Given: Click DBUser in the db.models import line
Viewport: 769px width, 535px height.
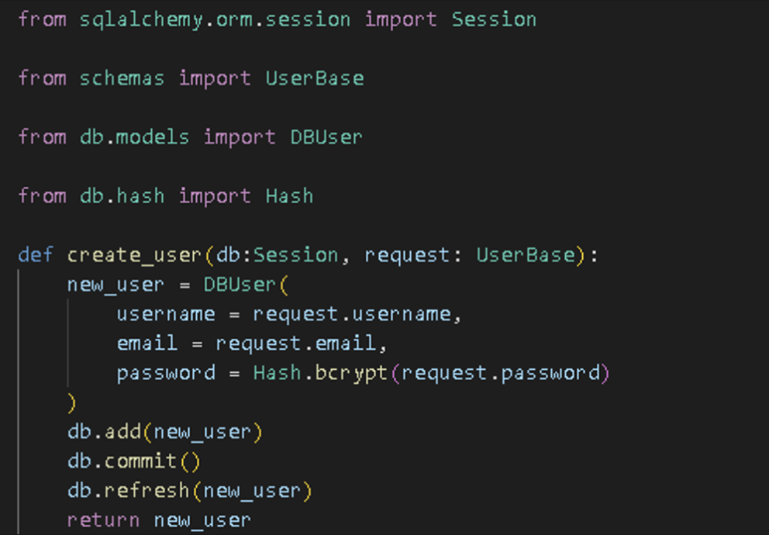Looking at the screenshot, I should point(326,137).
